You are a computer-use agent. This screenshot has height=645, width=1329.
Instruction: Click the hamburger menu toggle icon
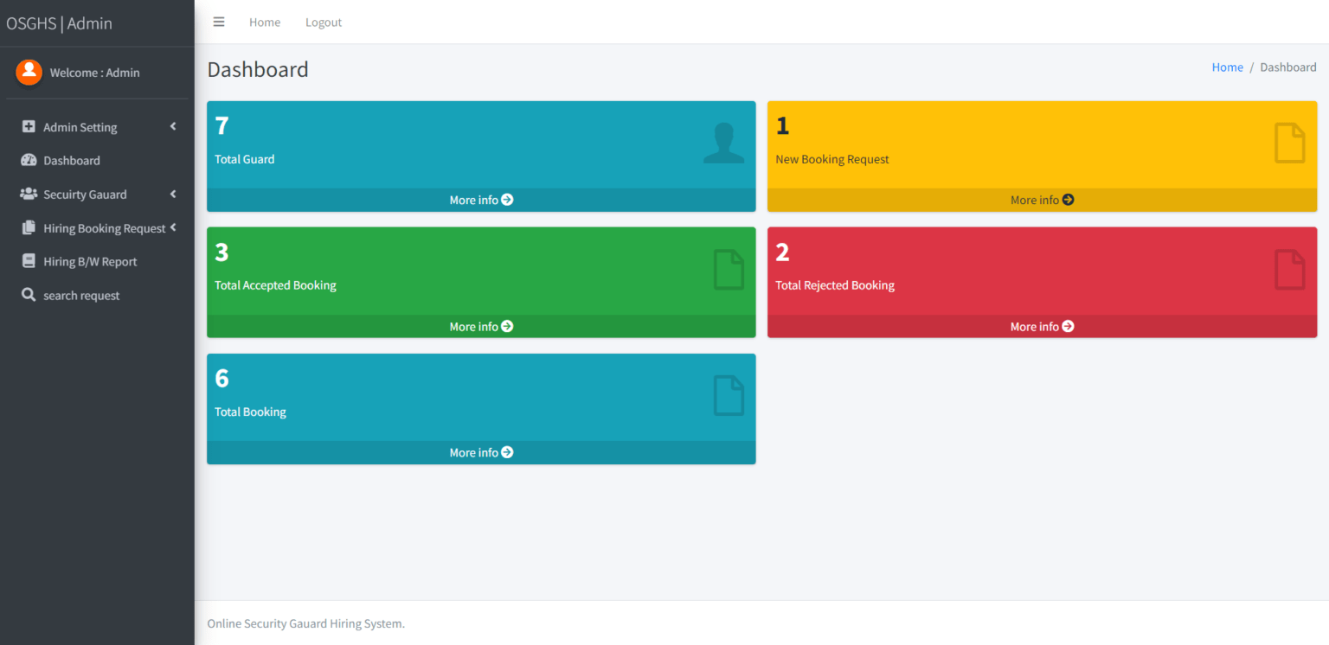pos(219,22)
